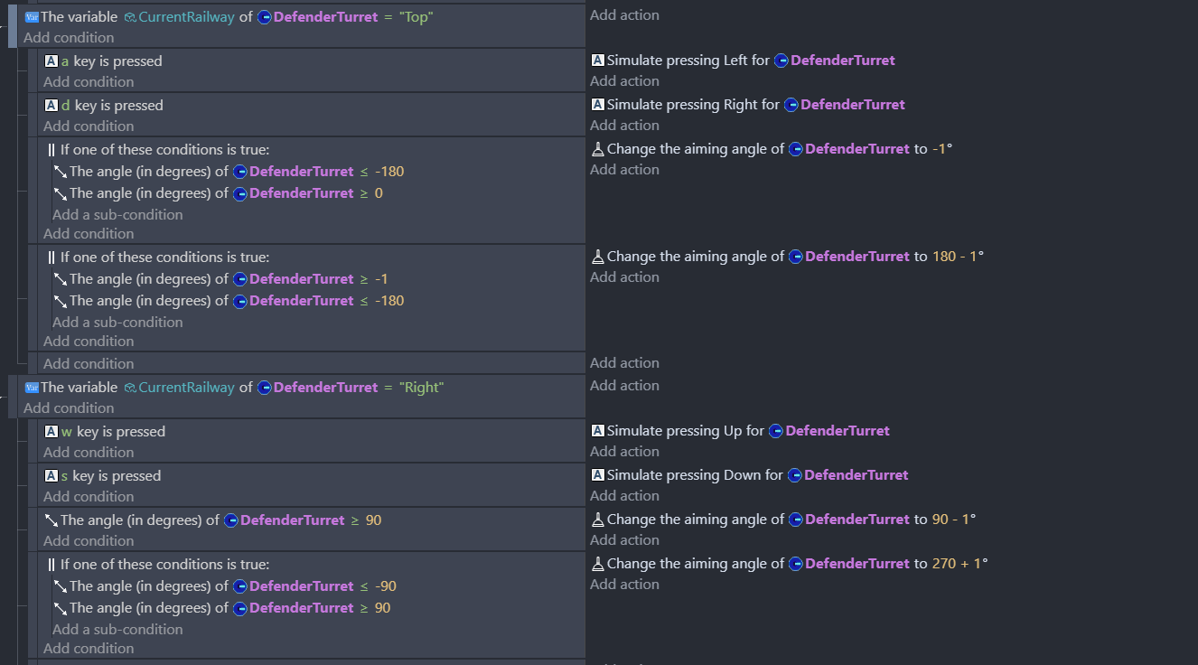This screenshot has width=1198, height=665.
Task: Add a sub-condition below the "≥ 0" angle condition
Action: click(x=117, y=215)
